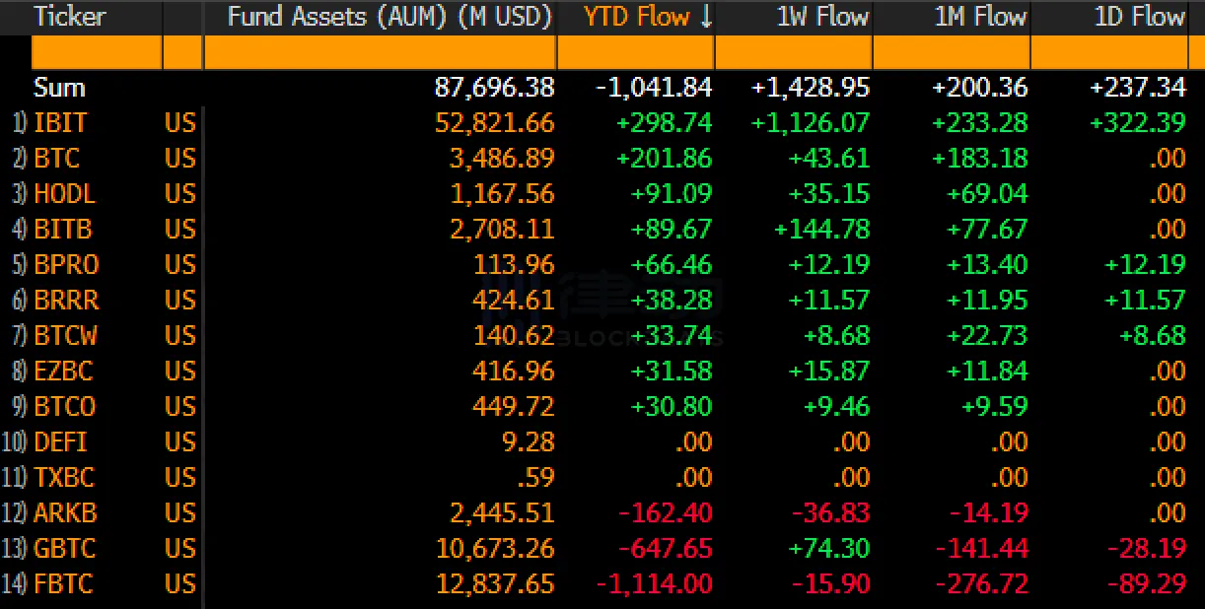Sort by the Ticker column header
Viewport: 1205px width, 609px height.
click(69, 17)
